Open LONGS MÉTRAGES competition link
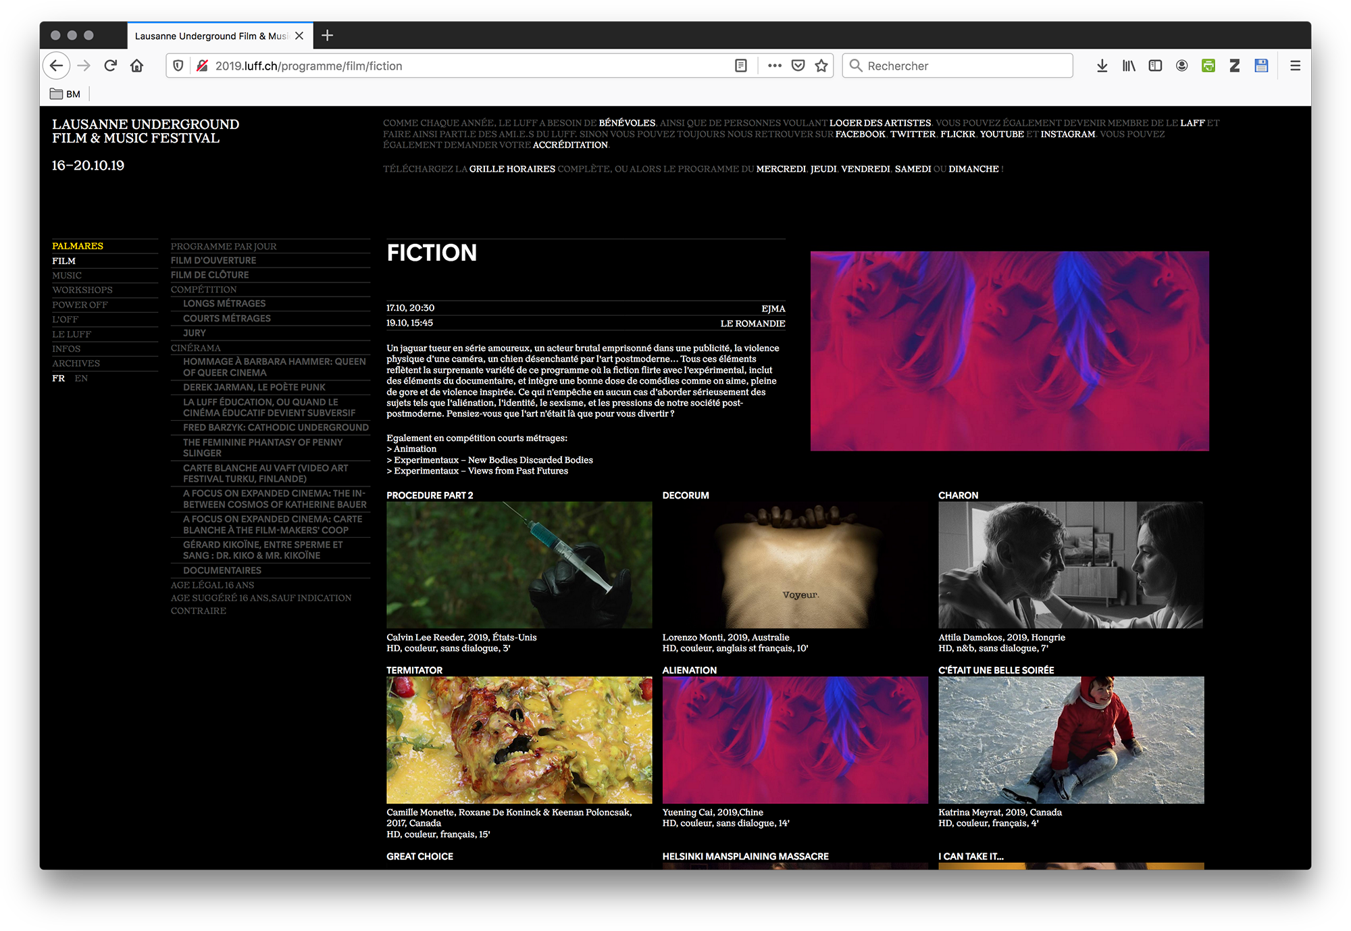This screenshot has height=931, width=1351. pos(224,303)
